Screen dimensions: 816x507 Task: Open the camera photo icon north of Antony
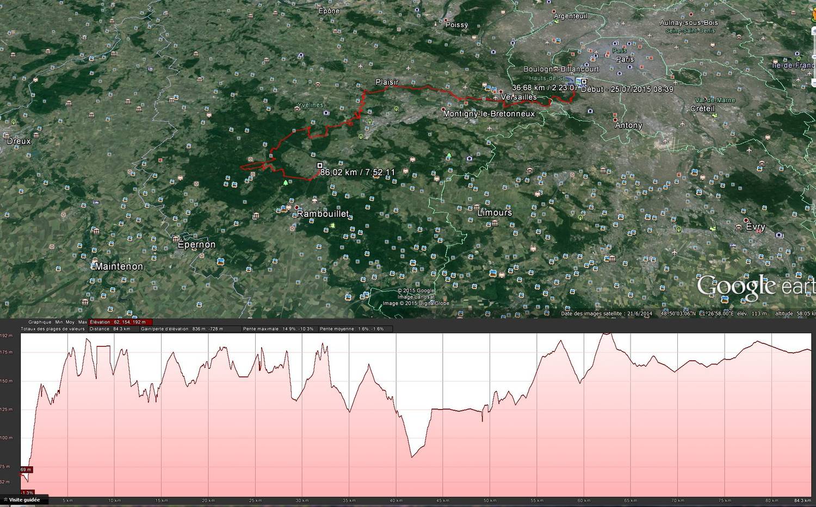tap(590, 111)
